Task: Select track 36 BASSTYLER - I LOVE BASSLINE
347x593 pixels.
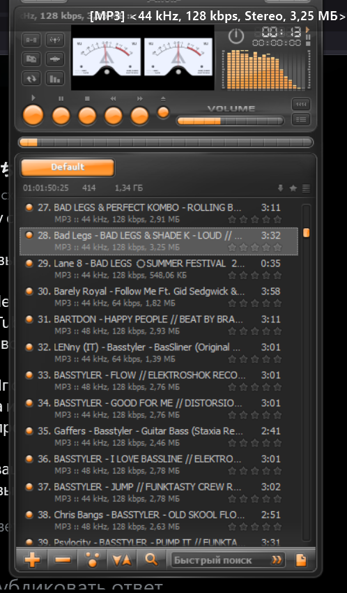Action: (159, 465)
